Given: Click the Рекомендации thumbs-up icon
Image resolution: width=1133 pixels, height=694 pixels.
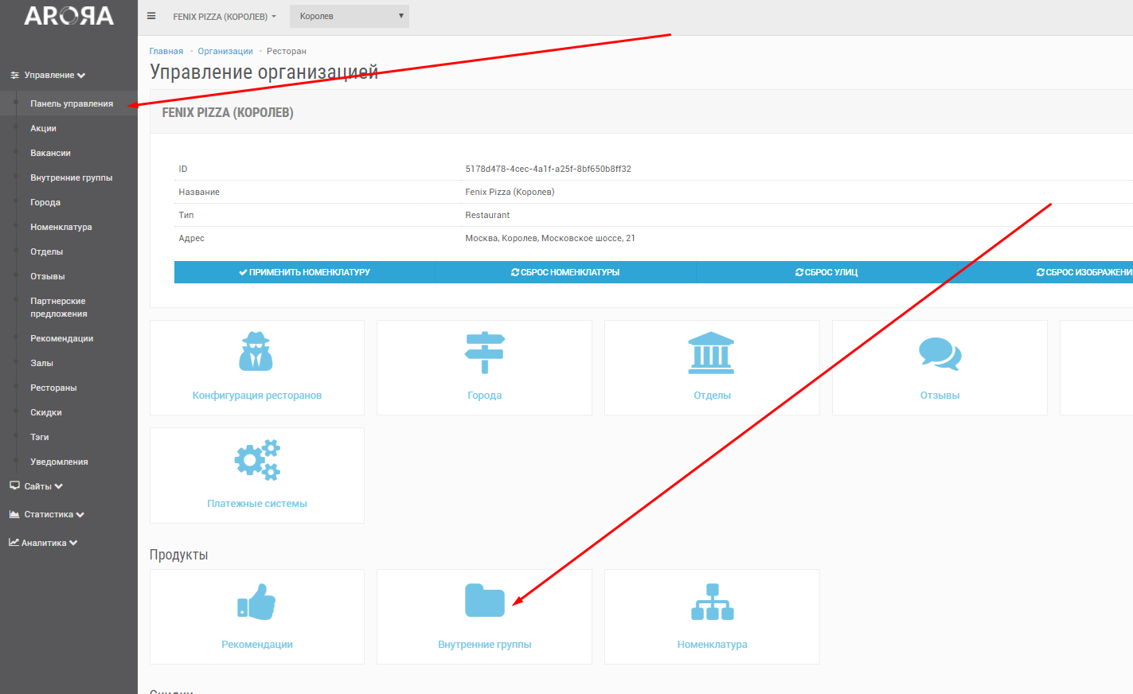Looking at the screenshot, I should (256, 602).
